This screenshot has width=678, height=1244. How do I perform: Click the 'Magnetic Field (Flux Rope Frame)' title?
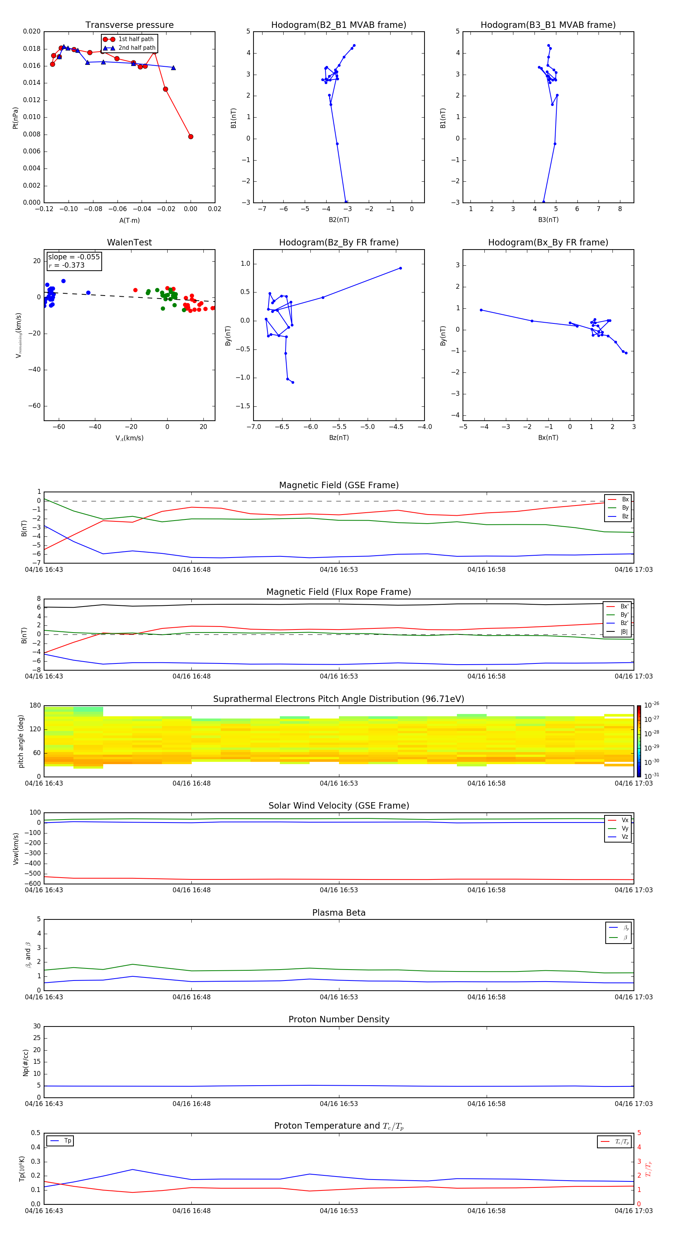tap(339, 592)
